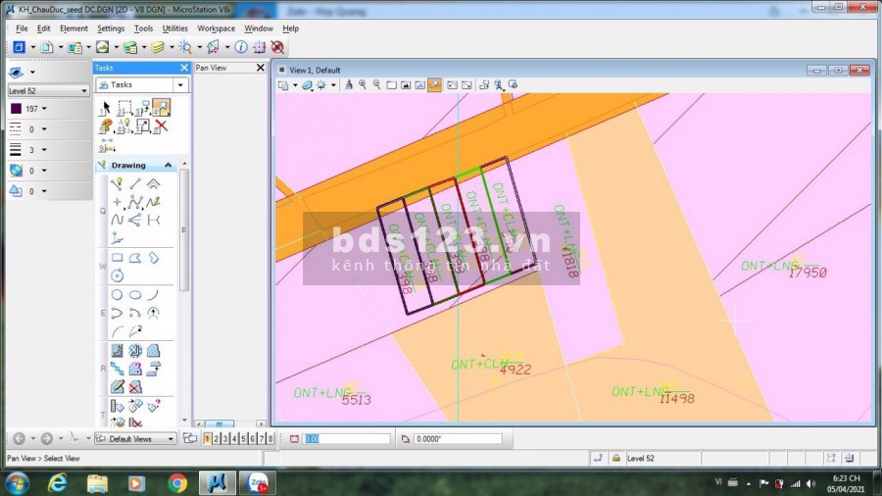Open the priority 0 dropdown
Viewport: 882px width, 496px height.
tap(44, 191)
